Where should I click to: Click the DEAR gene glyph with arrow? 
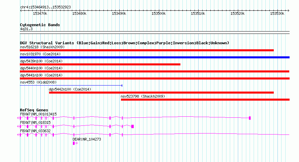pyautogui.click(x=75, y=143)
